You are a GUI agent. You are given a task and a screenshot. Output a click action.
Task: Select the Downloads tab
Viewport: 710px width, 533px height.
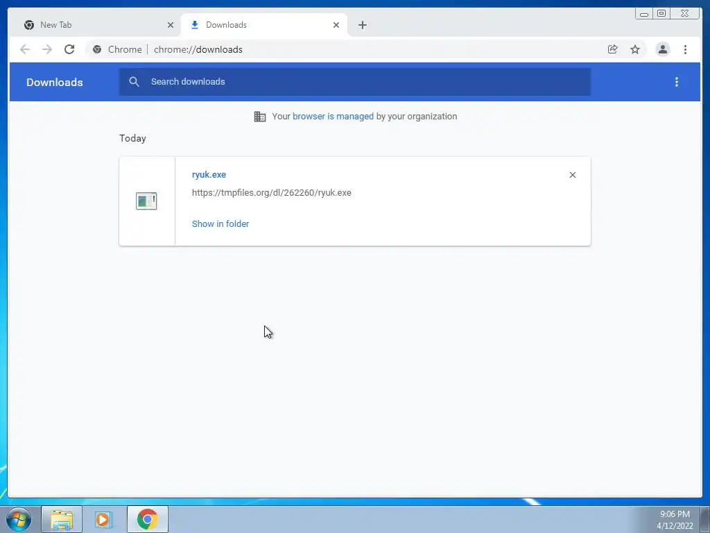263,25
